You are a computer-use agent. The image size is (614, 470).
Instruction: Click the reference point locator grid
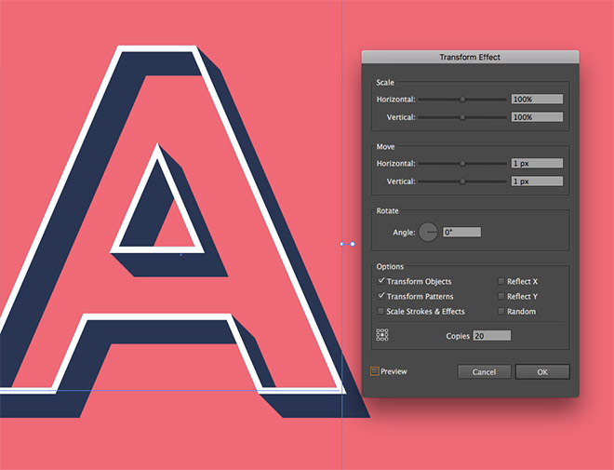(381, 336)
